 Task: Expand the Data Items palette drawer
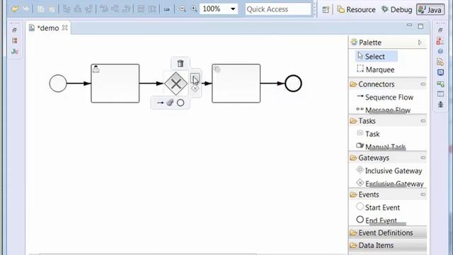[388, 246]
